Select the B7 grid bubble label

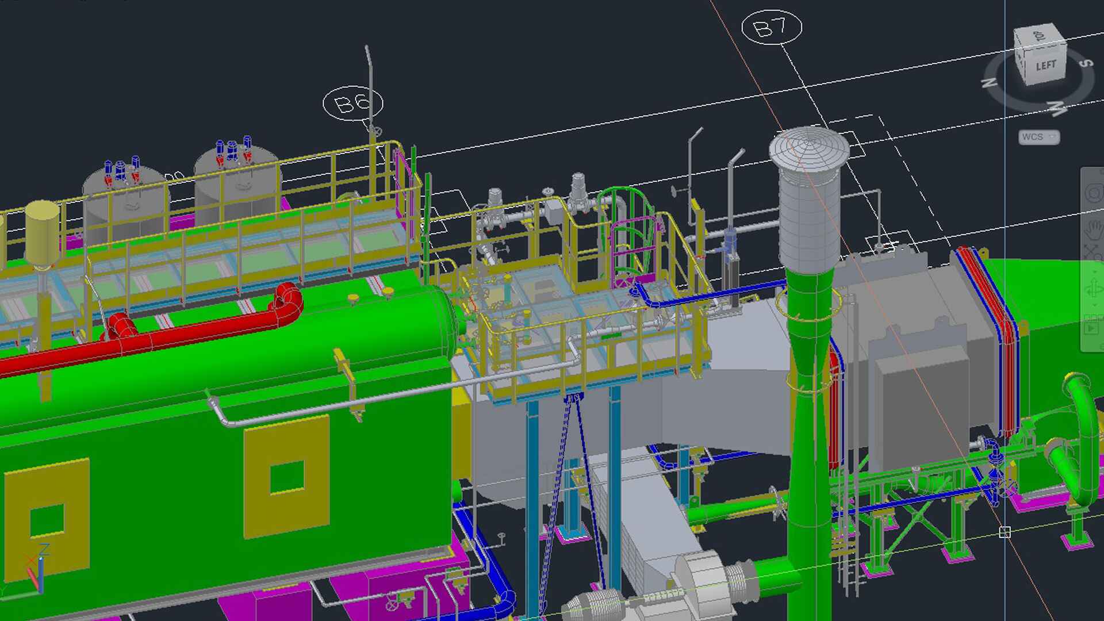tap(771, 28)
